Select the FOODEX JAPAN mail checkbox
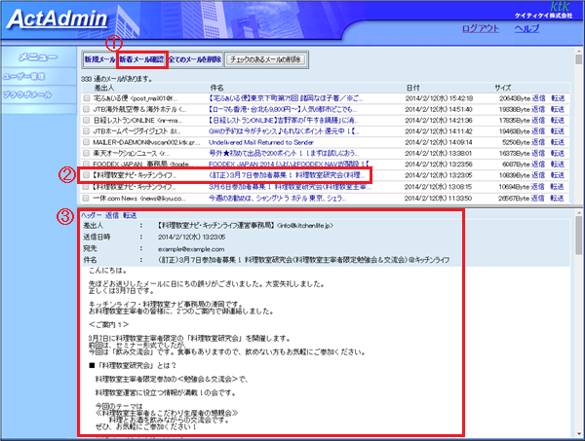This screenshot has width=585, height=441. tap(87, 165)
